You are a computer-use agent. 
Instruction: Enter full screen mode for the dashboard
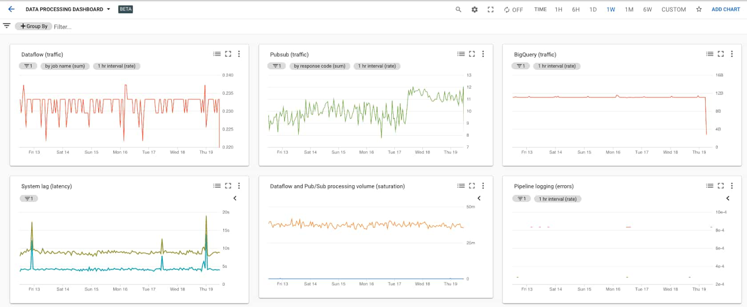pyautogui.click(x=491, y=9)
